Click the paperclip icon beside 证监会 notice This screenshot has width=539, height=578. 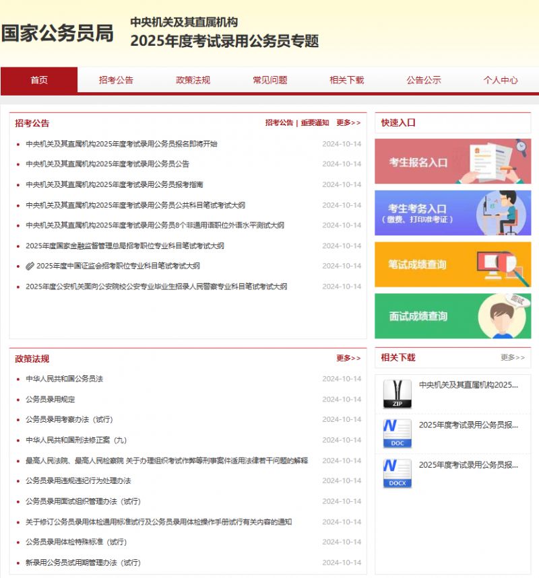click(x=30, y=266)
